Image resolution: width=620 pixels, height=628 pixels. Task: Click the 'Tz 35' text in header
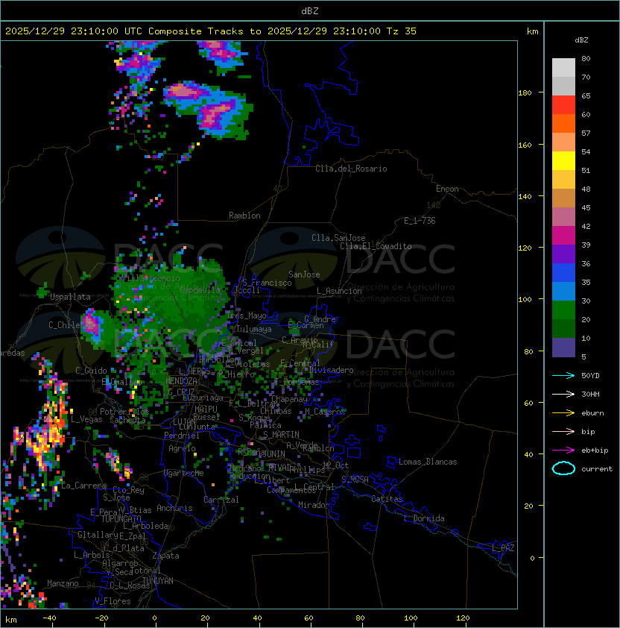tap(402, 31)
